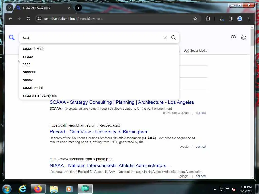Click scrollbar down arrow
This screenshot has width=259, height=194.
point(252,177)
